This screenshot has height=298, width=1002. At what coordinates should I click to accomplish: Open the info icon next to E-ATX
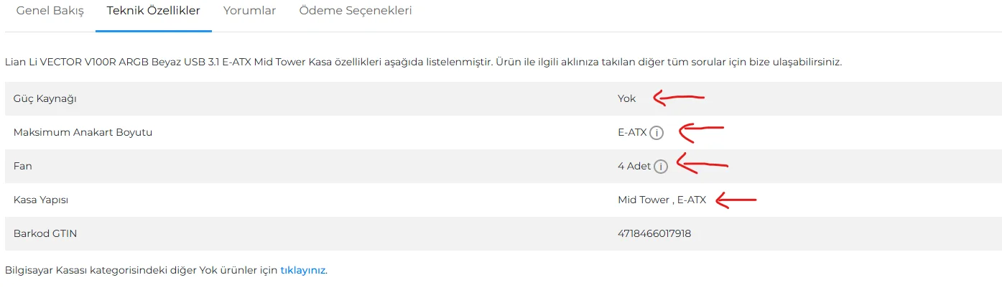pyautogui.click(x=657, y=133)
